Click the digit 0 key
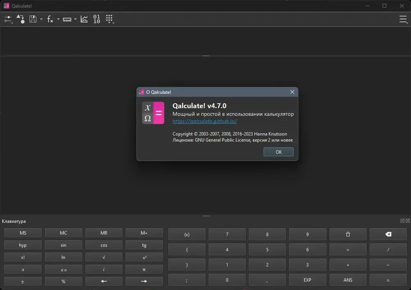The image size is (411, 290). (227, 280)
